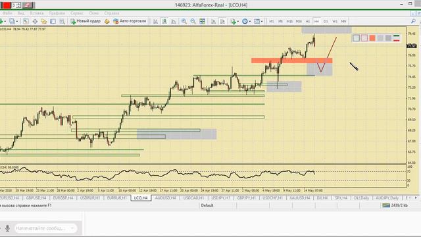Click the New Order button (Новый ордер)
This screenshot has width=421, height=237.
[x=86, y=21]
